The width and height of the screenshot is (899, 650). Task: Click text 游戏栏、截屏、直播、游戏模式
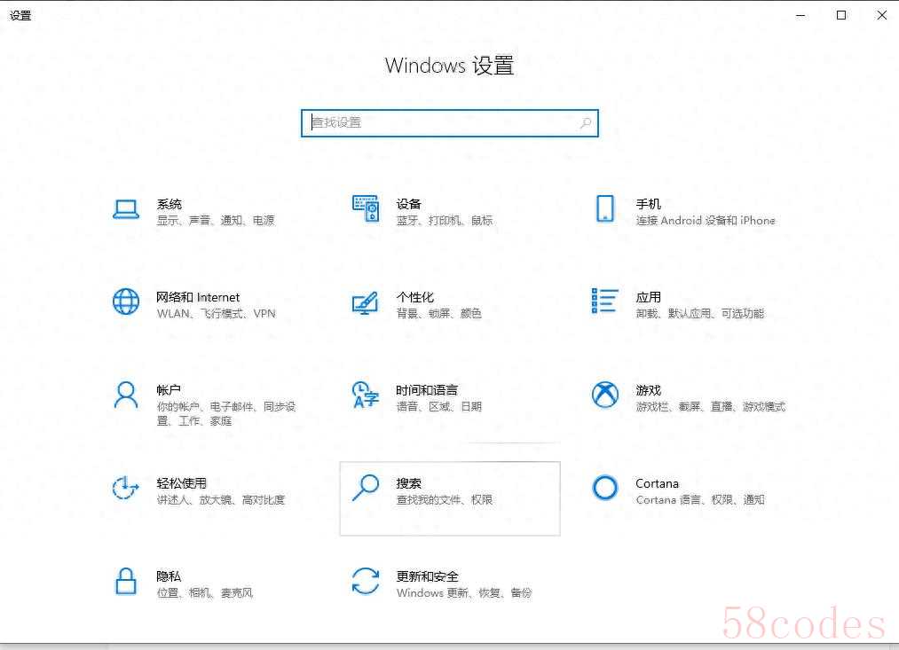click(x=710, y=407)
